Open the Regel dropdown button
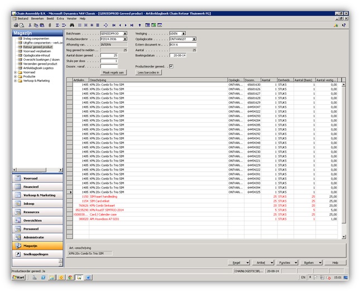The height and width of the screenshot is (292, 360). [x=239, y=262]
